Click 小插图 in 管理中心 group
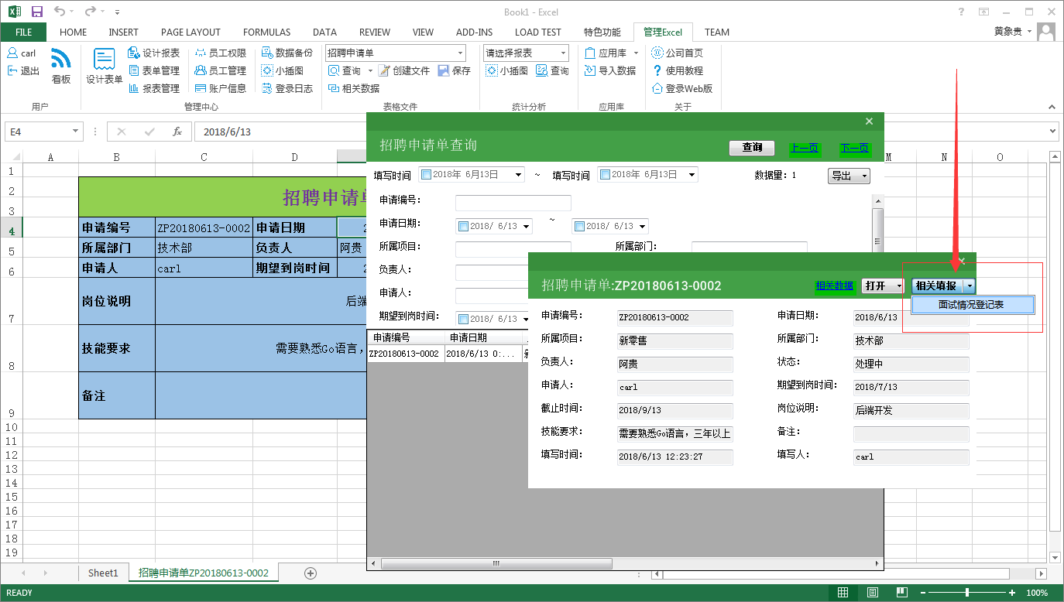Image resolution: width=1064 pixels, height=602 pixels. point(282,70)
